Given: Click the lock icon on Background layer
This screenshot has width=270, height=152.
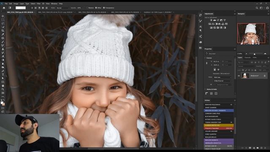Looking at the screenshot, I should [x=265, y=76].
